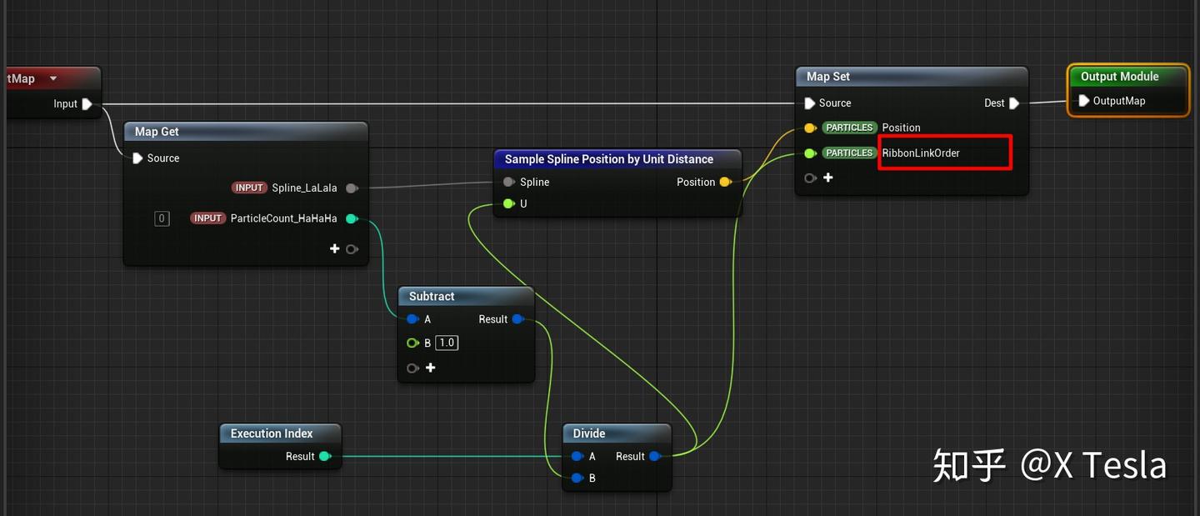1200x516 pixels.
Task: Click the Source pin on the Map Get node
Action: tap(137, 158)
